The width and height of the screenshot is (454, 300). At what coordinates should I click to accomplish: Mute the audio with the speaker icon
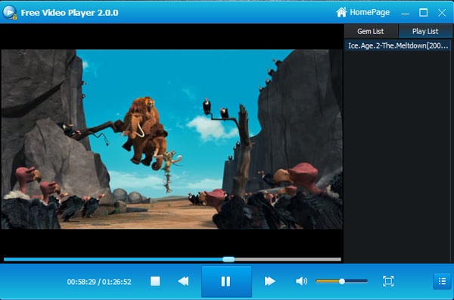[x=301, y=281]
